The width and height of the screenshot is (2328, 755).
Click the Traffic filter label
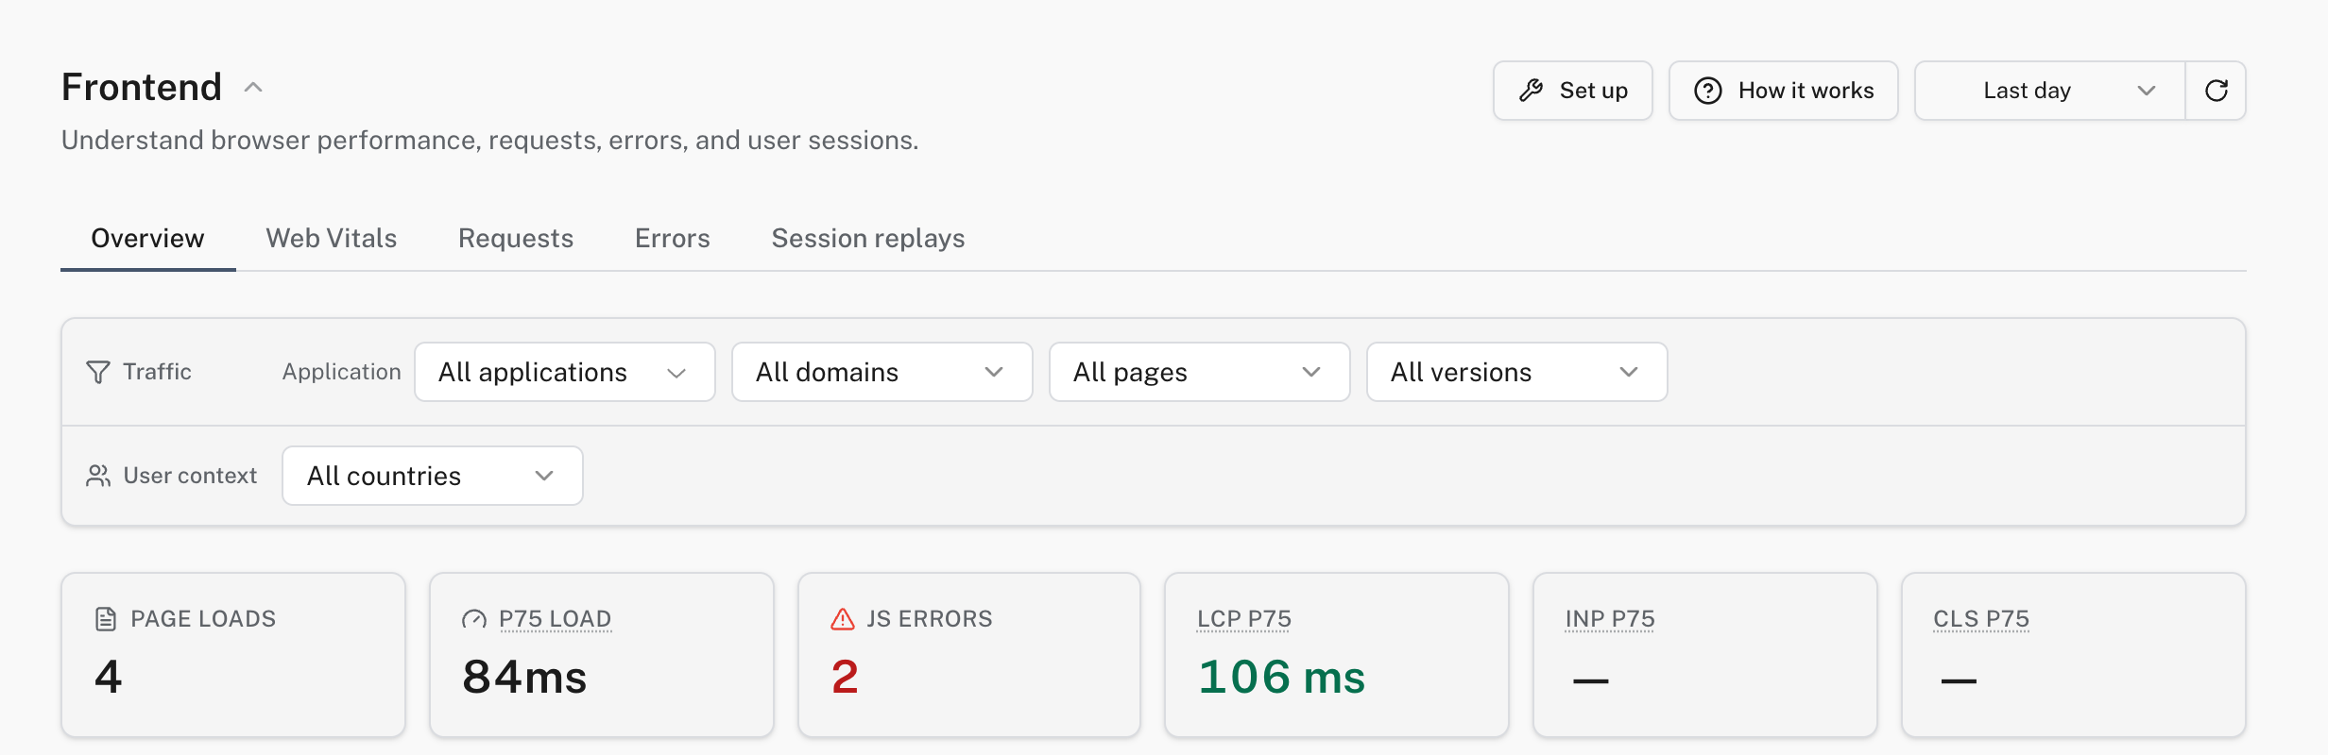click(157, 372)
